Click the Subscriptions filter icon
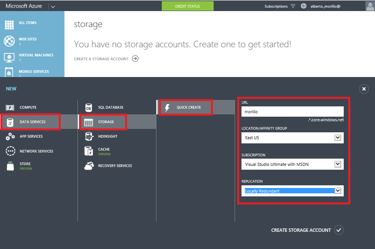 point(293,6)
